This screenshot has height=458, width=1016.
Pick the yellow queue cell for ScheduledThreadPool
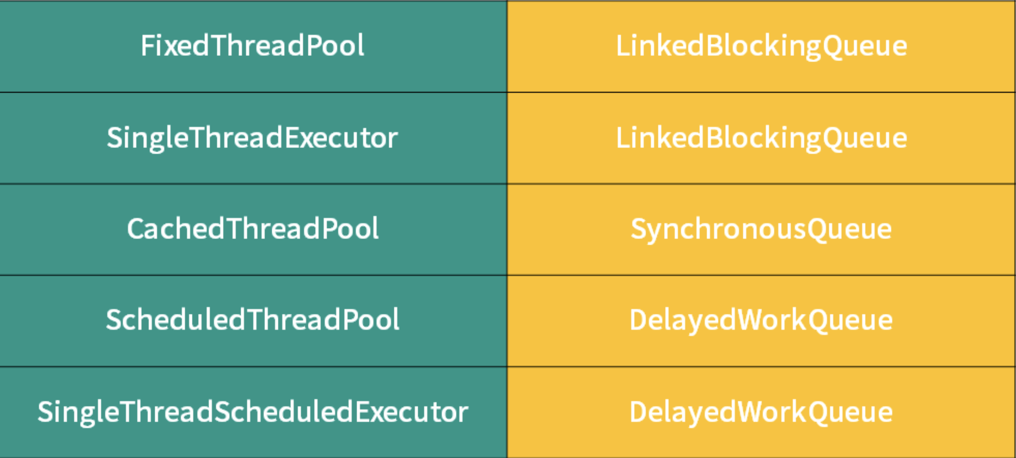(x=761, y=321)
